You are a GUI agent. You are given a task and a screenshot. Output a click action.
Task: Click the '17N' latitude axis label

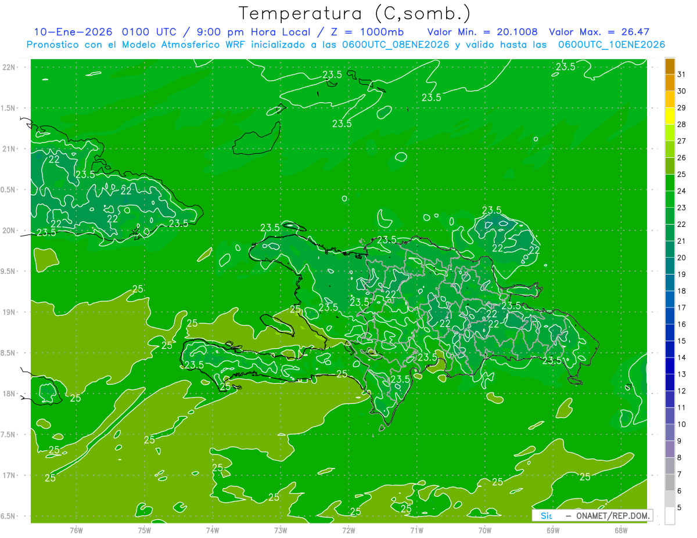coord(9,476)
